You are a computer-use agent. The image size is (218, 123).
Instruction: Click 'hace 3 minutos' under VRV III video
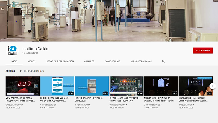point(117,107)
